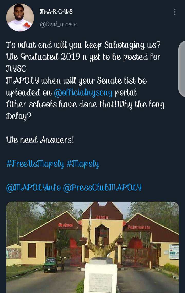The image size is (185, 293).
Task: Click the red 'Polytechnic' sign on right roof
Action: [x=139, y=227]
